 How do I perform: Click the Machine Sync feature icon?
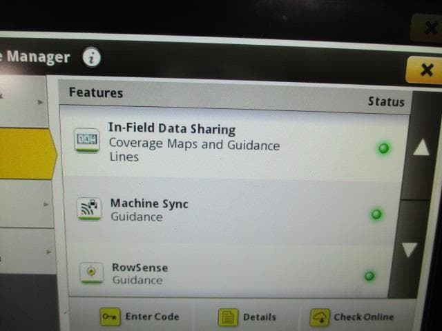pyautogui.click(x=89, y=210)
